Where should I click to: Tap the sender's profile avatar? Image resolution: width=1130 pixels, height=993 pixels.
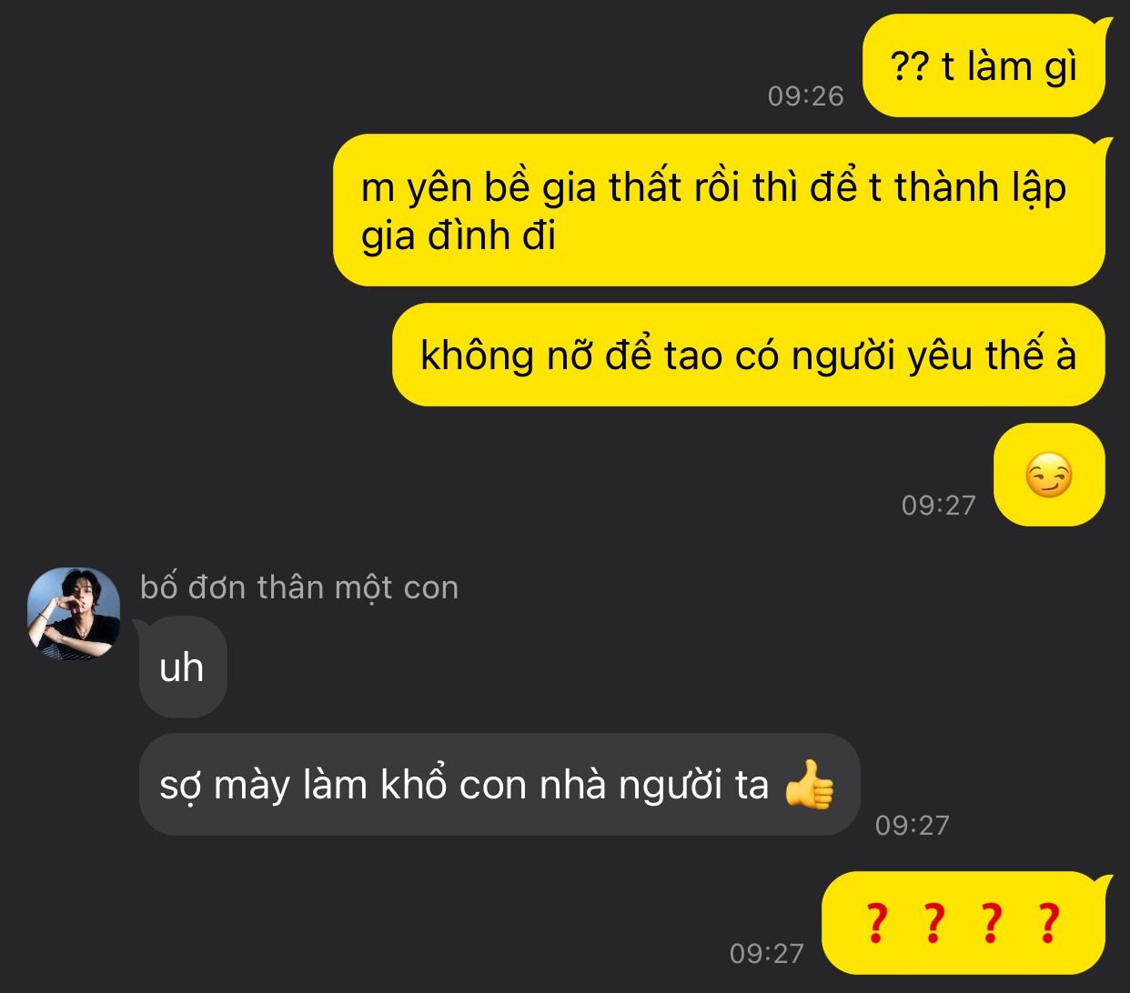[74, 614]
